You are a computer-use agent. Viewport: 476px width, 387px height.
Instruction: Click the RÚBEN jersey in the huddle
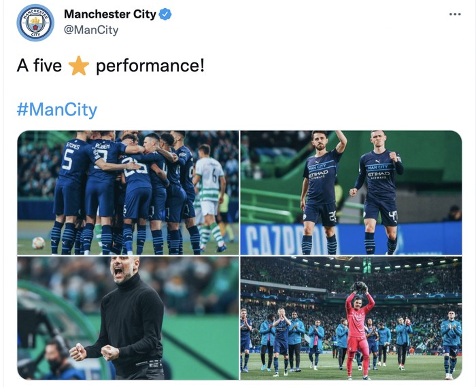tap(105, 159)
